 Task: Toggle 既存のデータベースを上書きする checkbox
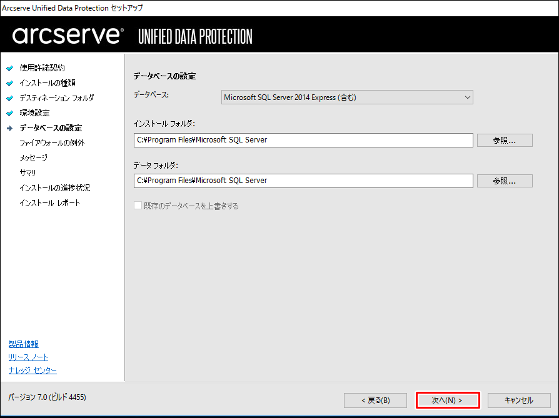coord(138,206)
